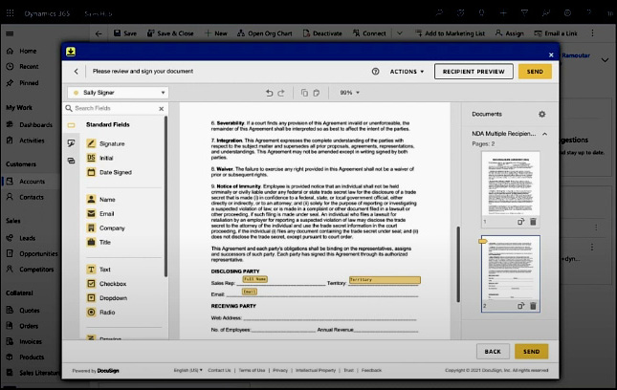Open Dashboards in Dynamics sidebar
The height and width of the screenshot is (390, 617).
[x=35, y=125]
